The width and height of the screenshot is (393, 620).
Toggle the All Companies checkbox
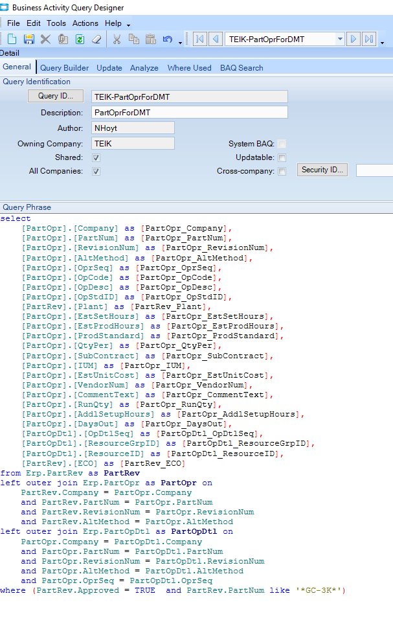tap(96, 171)
